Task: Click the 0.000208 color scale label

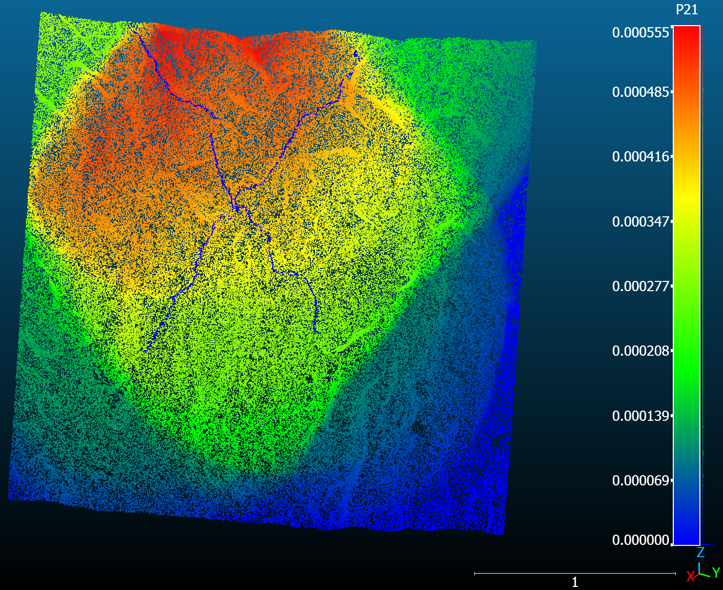Action: point(640,351)
